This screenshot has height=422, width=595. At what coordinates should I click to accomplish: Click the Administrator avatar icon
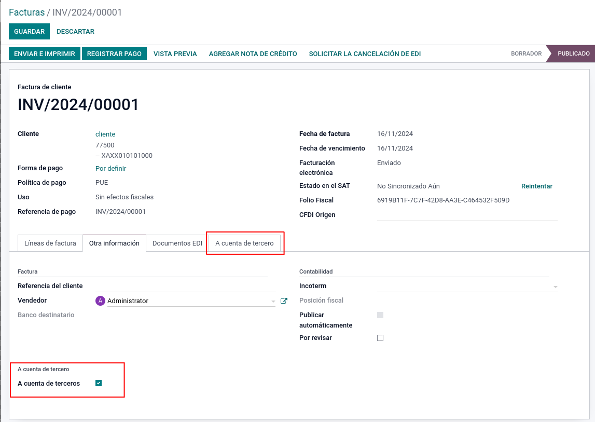100,301
